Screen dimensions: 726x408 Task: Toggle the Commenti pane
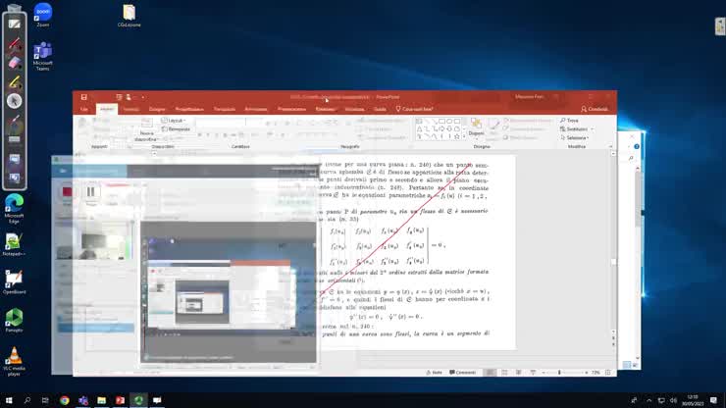462,373
